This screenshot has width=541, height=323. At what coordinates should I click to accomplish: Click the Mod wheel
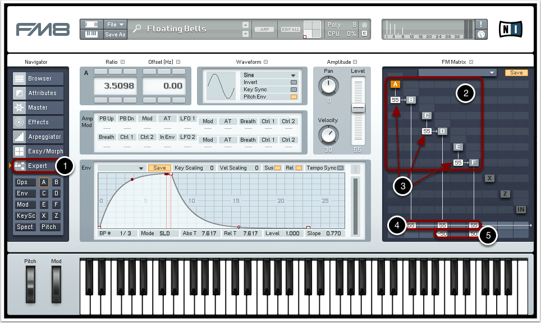pyautogui.click(x=56, y=284)
